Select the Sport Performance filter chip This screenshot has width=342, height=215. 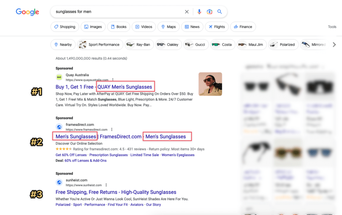click(x=100, y=45)
